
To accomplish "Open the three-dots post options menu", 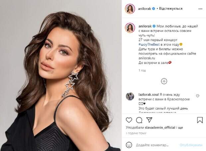I will coord(200,9).
